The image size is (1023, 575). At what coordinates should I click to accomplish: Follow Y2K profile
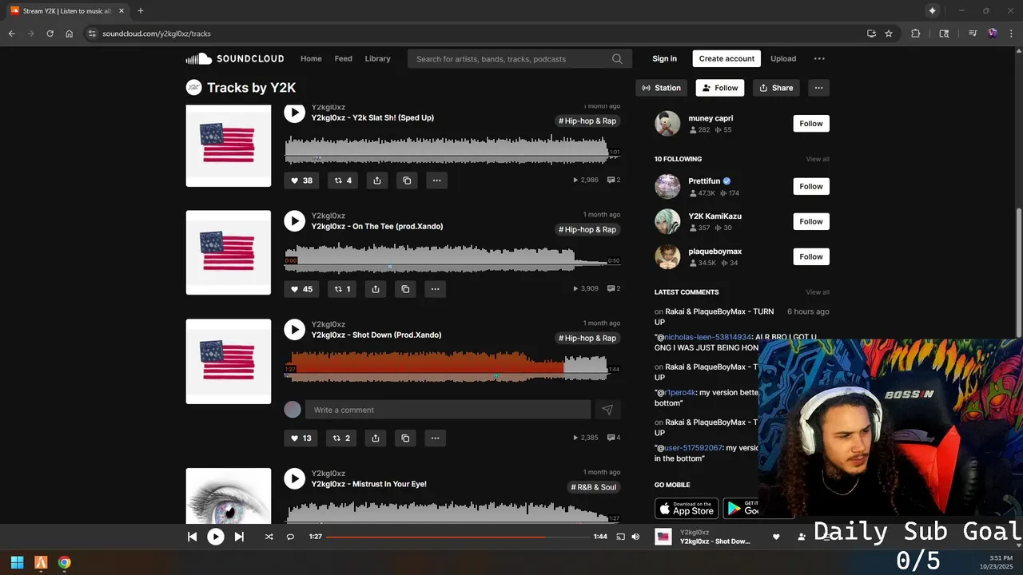tap(720, 88)
